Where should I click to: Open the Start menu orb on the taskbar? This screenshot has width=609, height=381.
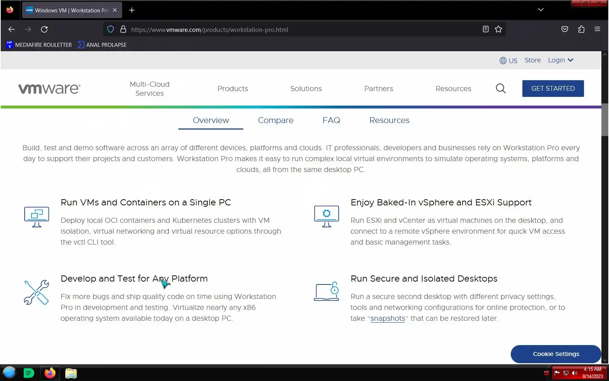[9, 373]
